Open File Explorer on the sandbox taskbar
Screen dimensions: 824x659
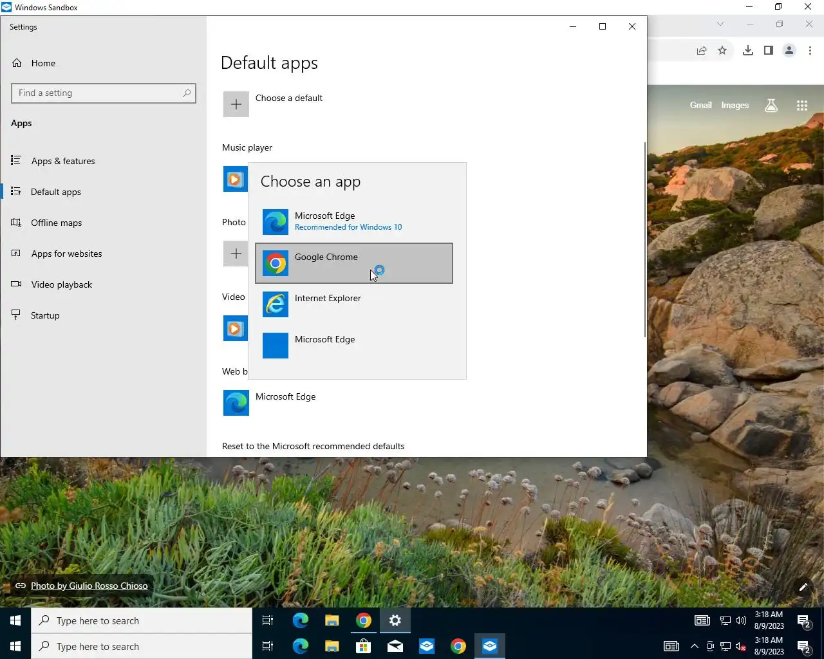332,620
